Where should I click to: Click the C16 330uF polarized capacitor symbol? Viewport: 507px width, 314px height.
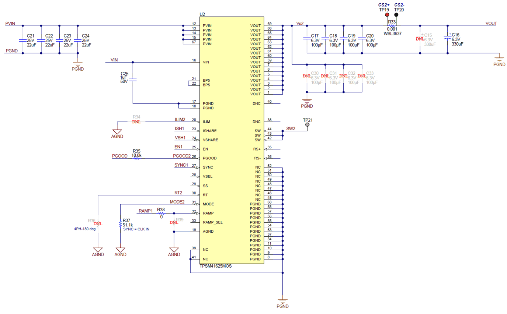pos(447,38)
